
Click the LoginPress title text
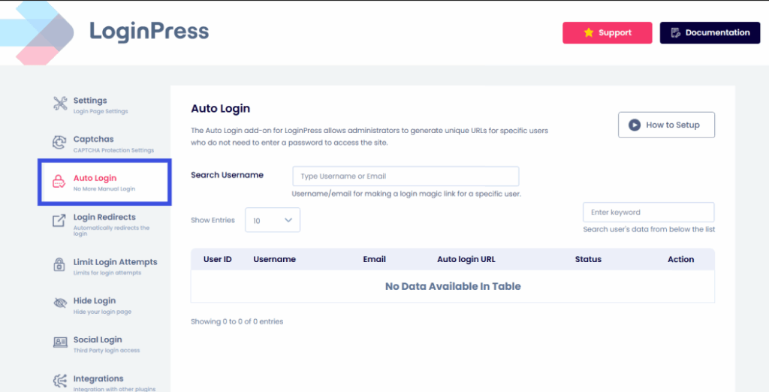click(149, 32)
